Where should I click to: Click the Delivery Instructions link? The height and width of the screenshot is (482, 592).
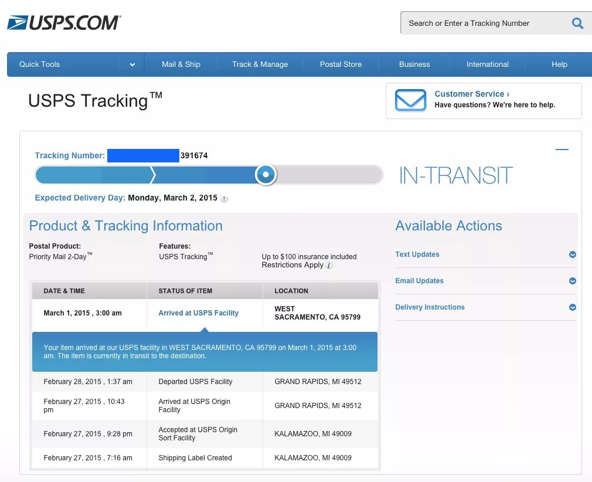coord(430,307)
